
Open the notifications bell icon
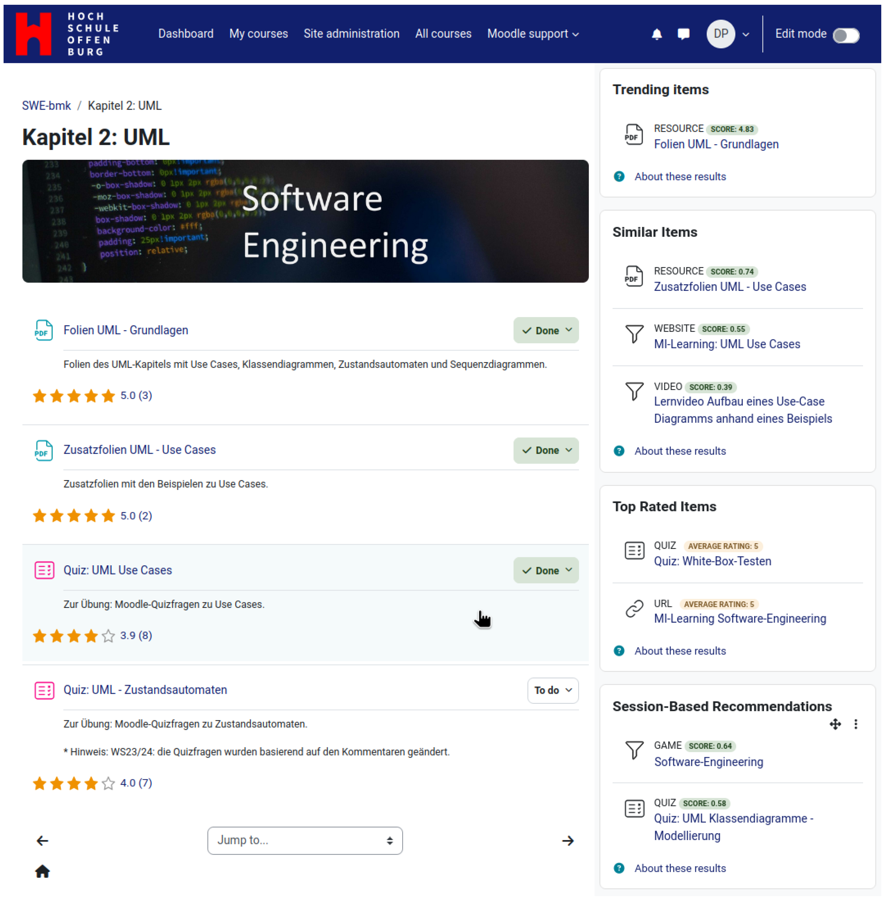(x=656, y=34)
